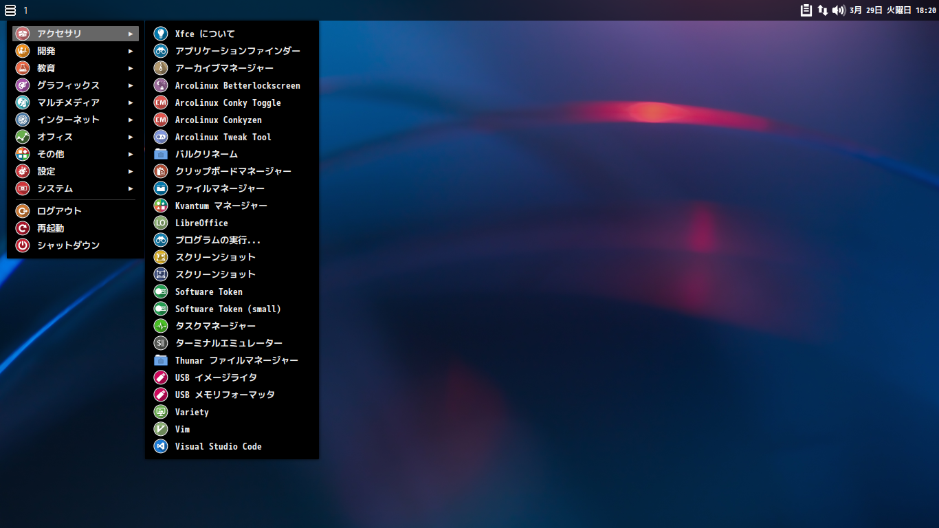Click the Kvantum マネージャー icon
Screen dimensions: 939x528
pyautogui.click(x=160, y=206)
